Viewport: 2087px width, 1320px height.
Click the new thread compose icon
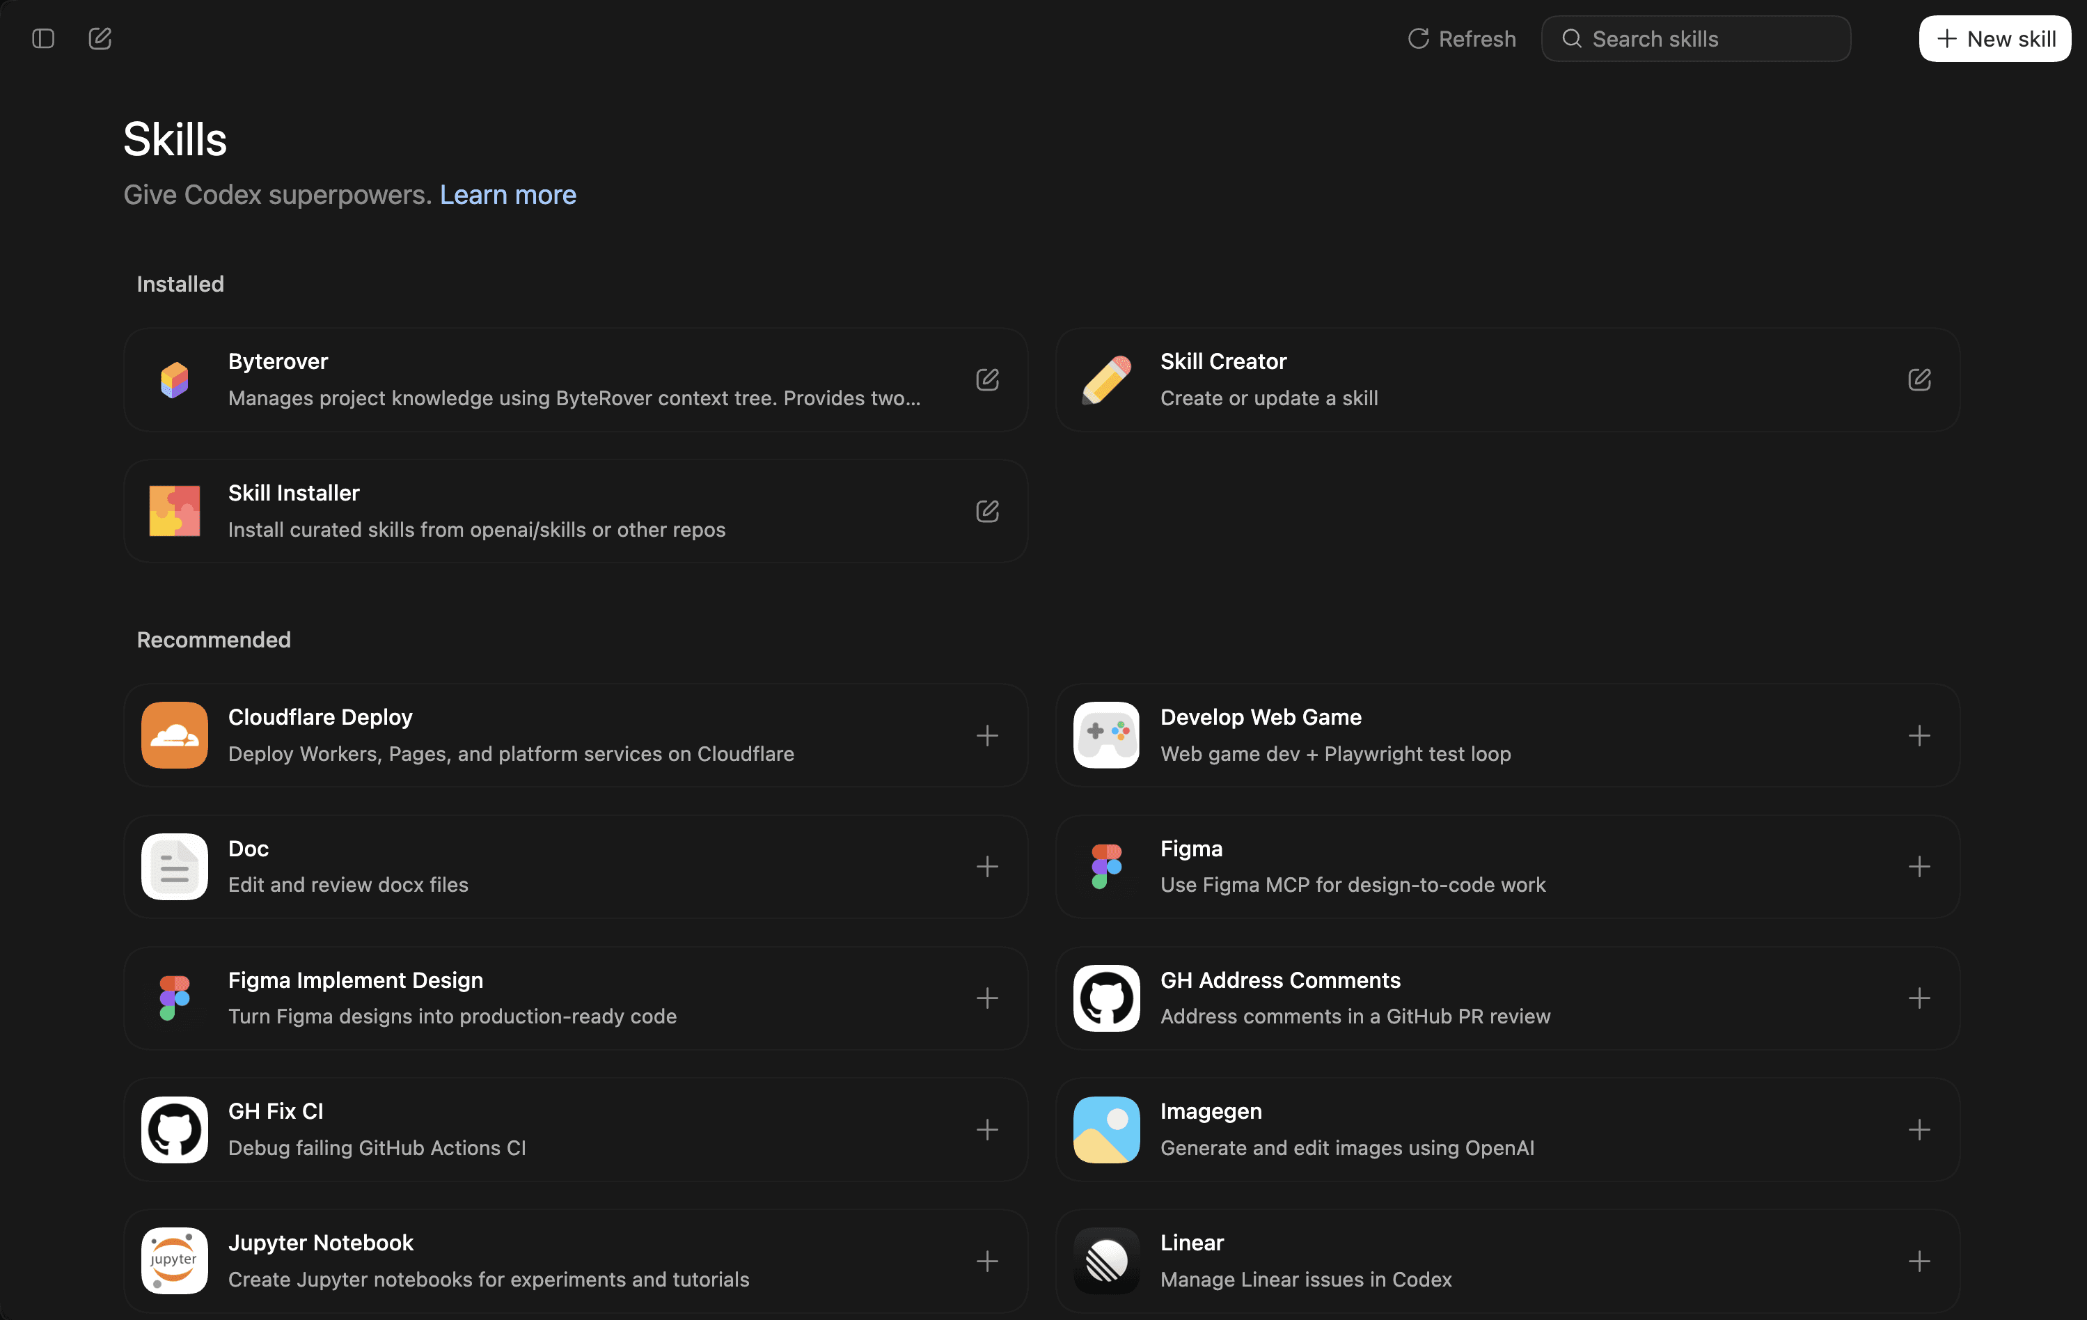100,38
